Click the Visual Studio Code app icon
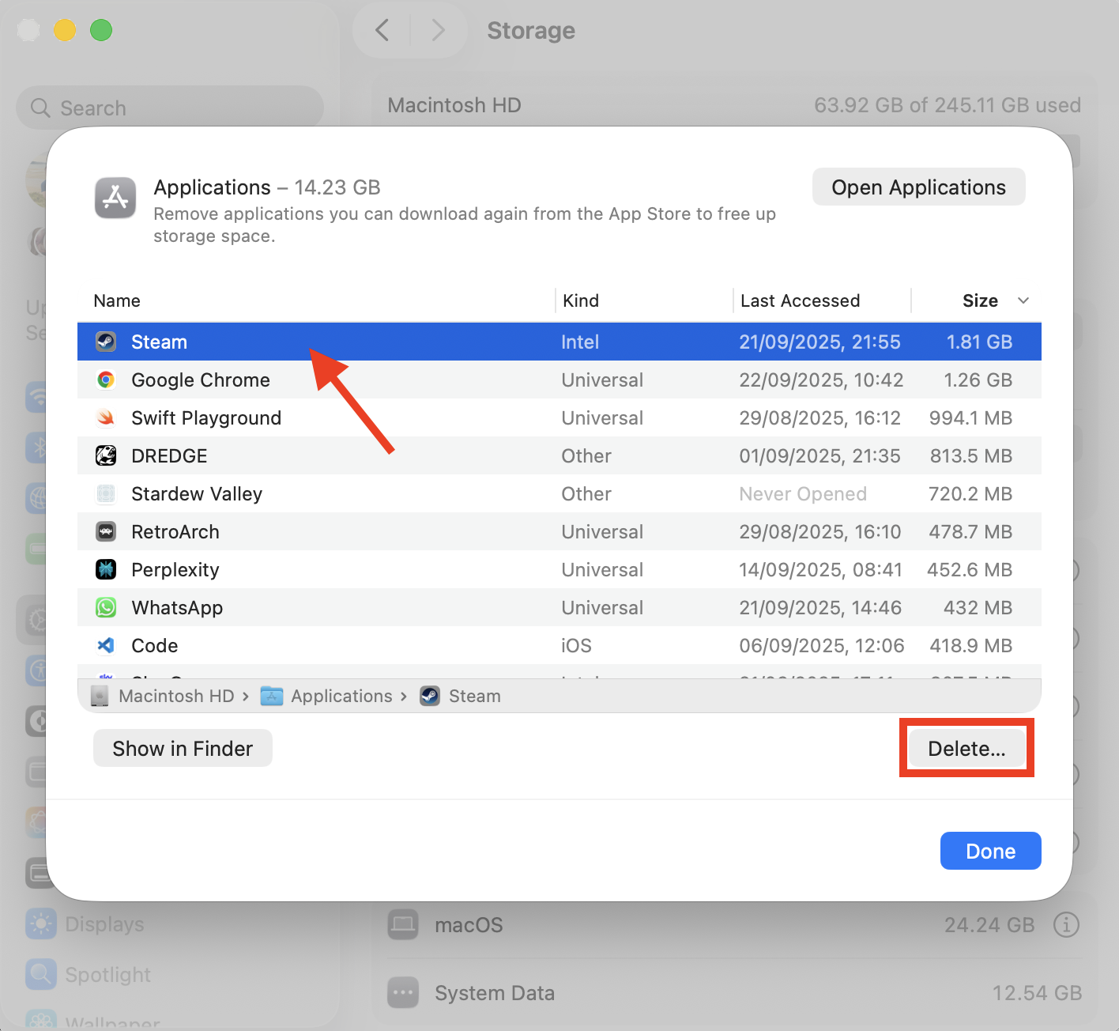This screenshot has height=1031, width=1119. (106, 645)
